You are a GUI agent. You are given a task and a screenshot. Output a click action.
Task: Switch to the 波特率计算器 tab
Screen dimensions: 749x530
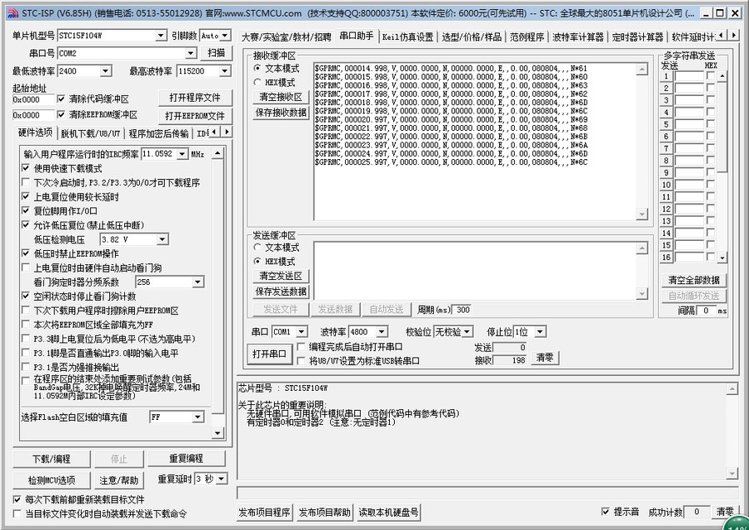pos(577,37)
